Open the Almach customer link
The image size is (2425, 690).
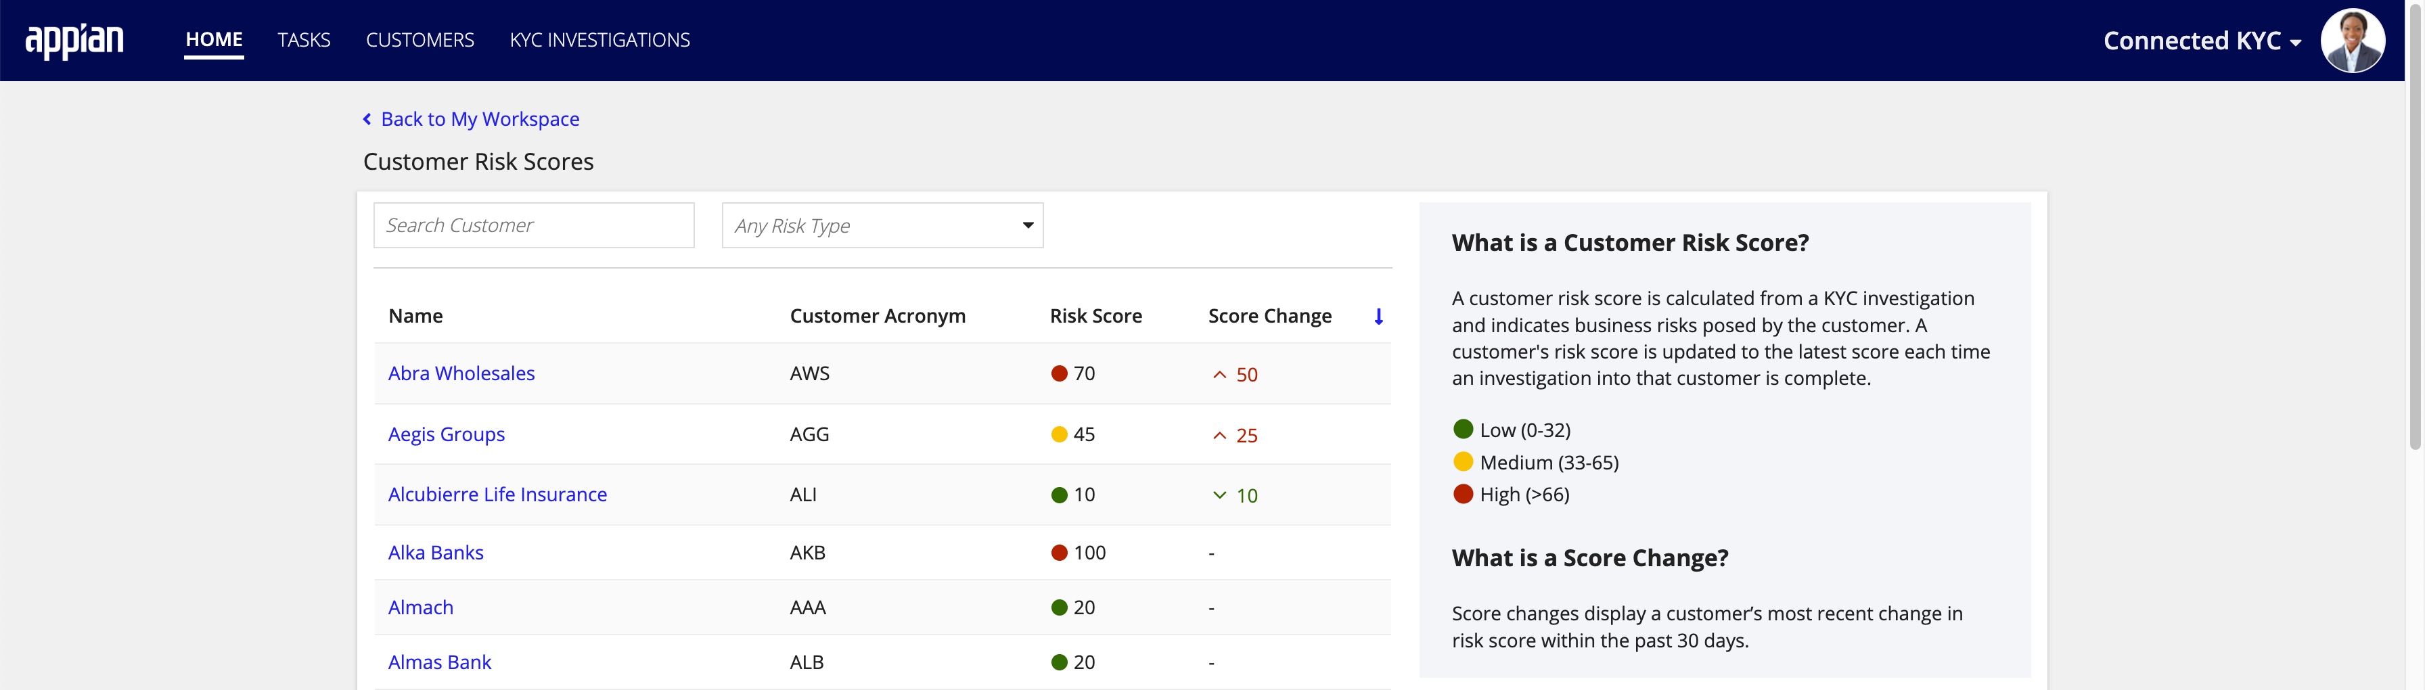(x=421, y=608)
